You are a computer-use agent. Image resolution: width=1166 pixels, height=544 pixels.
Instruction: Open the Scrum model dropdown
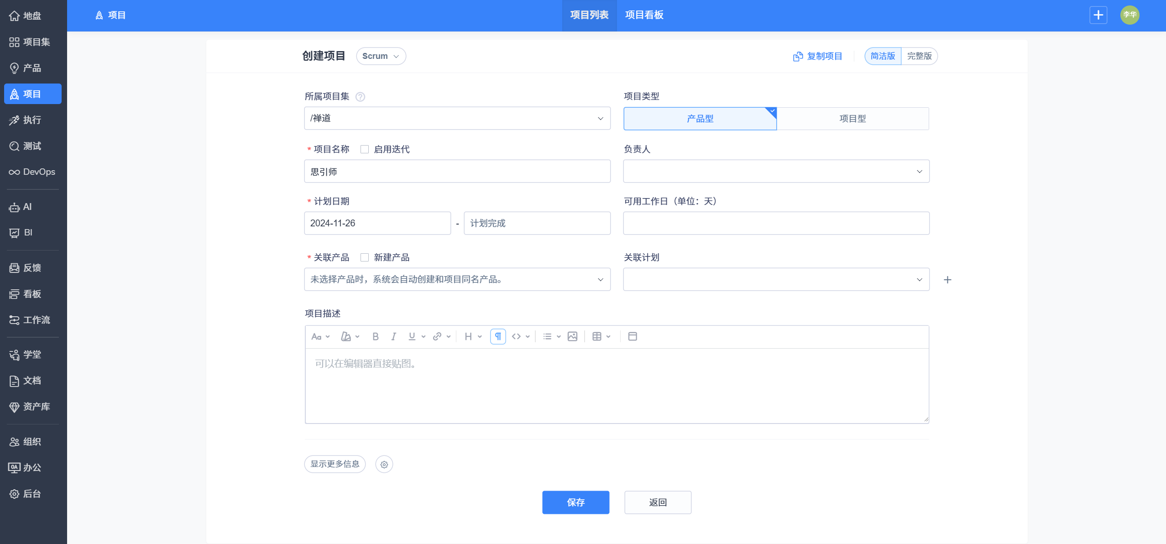[x=381, y=56]
